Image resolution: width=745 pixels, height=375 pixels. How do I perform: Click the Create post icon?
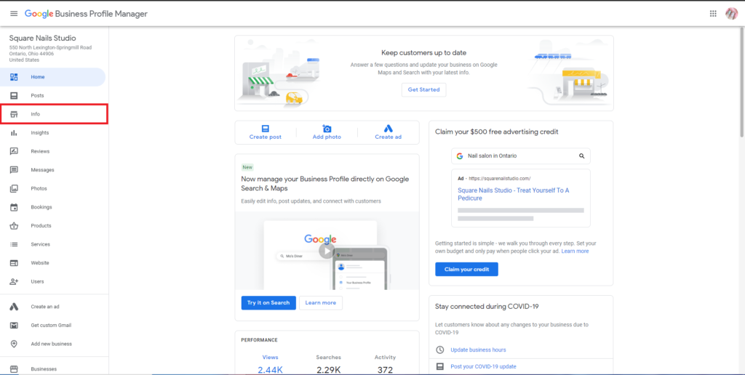click(265, 129)
